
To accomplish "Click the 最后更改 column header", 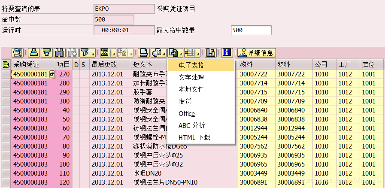I will (x=110, y=64).
